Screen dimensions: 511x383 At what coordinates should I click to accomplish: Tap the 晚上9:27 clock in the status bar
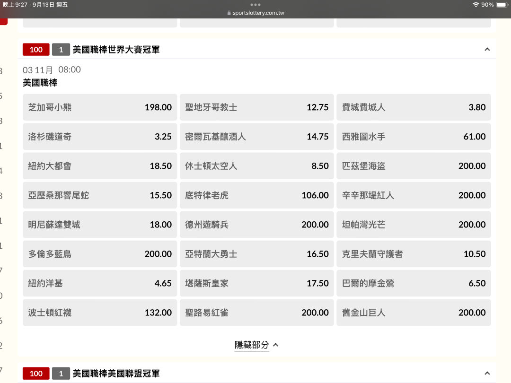[x=15, y=5]
